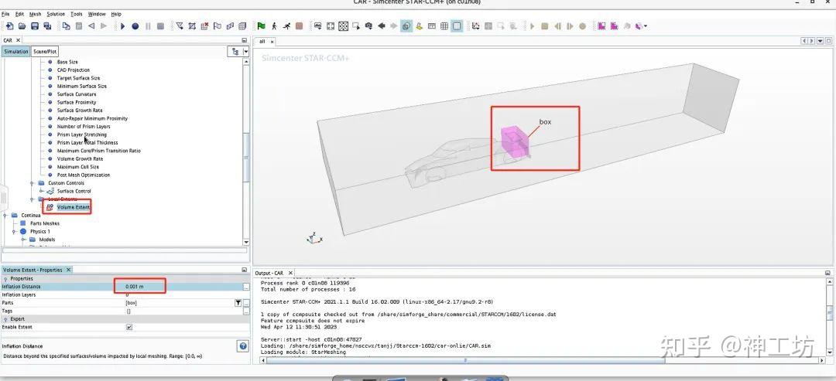836x381 pixels.
Task: Click the first magenta scene icon
Action: coord(601,26)
